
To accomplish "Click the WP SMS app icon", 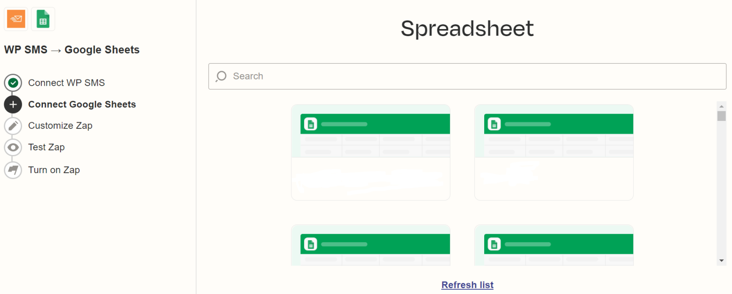I will (x=16, y=19).
